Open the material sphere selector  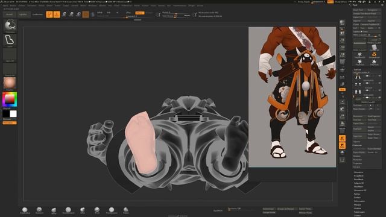(10, 84)
